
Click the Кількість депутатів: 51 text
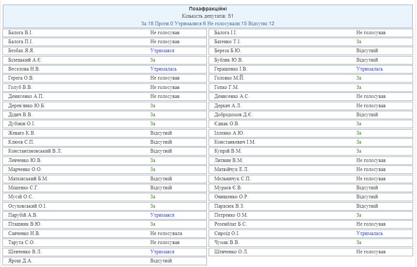point(208,16)
